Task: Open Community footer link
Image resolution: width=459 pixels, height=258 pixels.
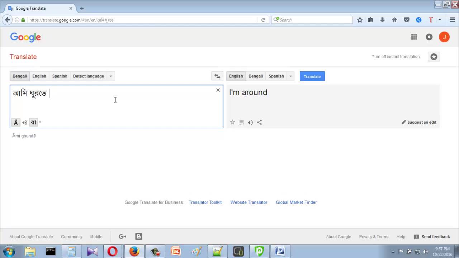Action: click(x=72, y=237)
